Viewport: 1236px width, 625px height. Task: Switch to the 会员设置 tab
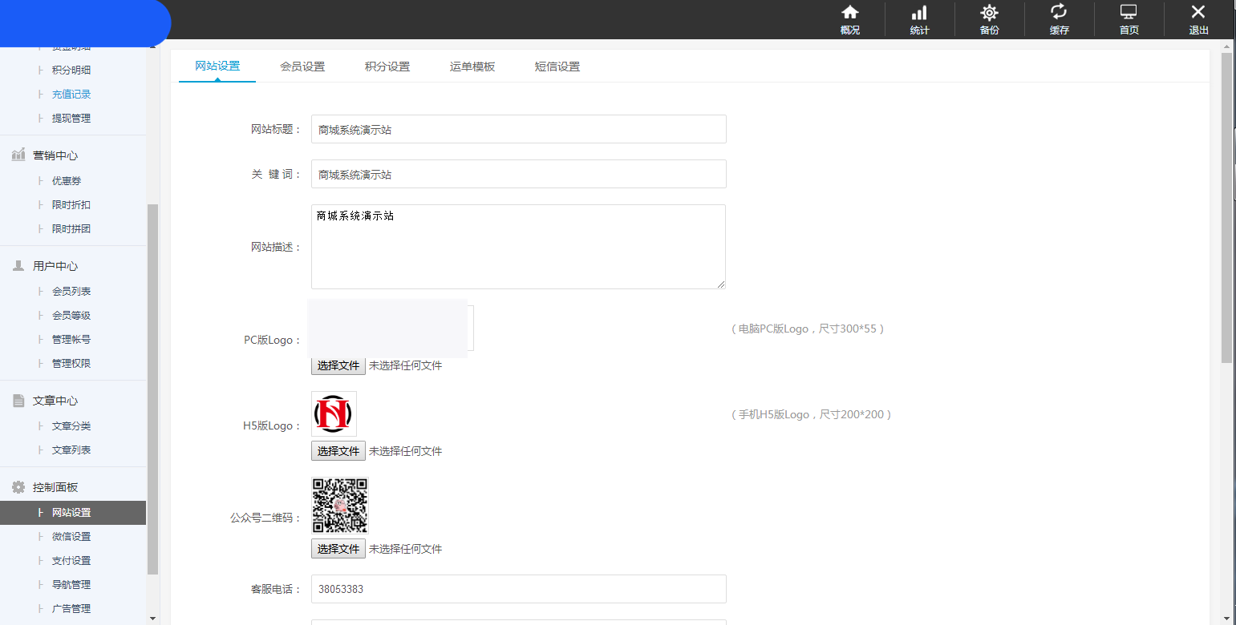coord(302,67)
